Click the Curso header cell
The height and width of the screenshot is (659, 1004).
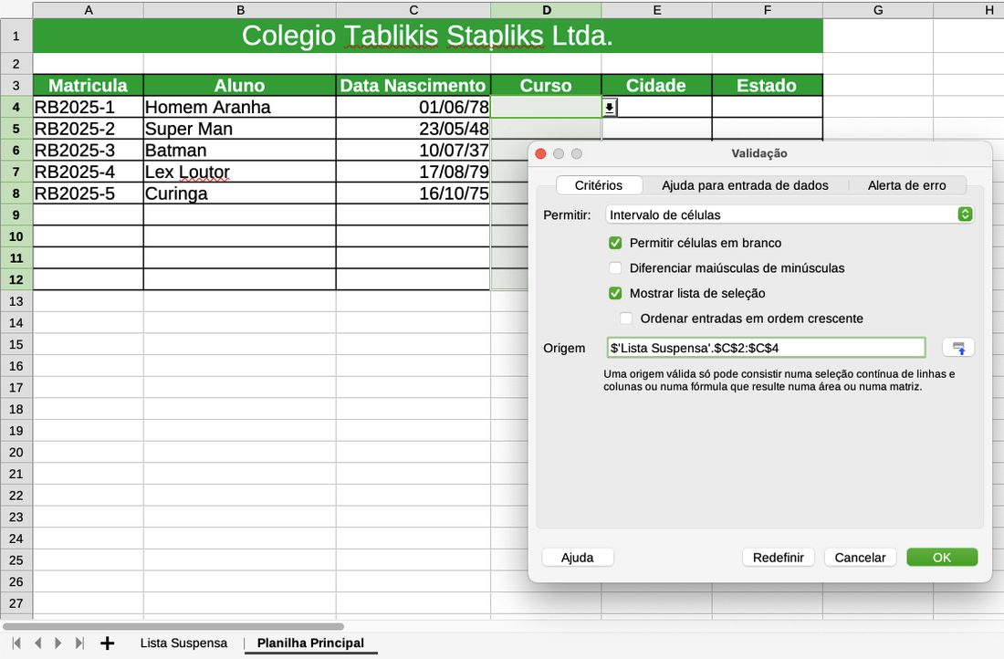click(x=546, y=85)
